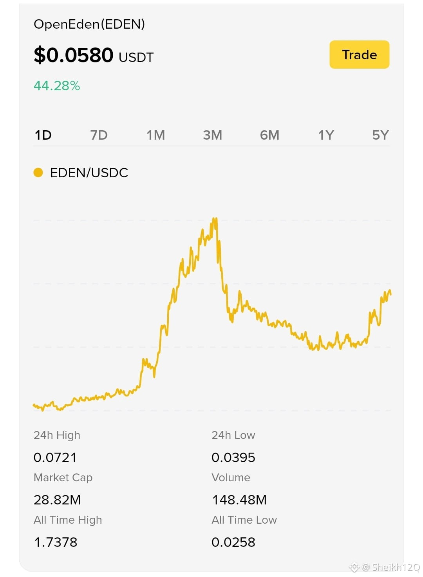This screenshot has height=577, width=423.
Task: Click the $0.0580 price value
Action: pos(74,55)
